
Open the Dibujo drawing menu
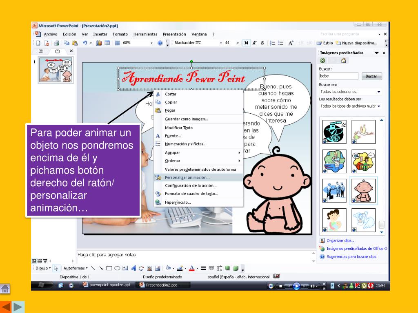point(43,268)
